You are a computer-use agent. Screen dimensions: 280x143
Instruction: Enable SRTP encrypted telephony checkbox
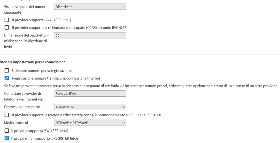tap(7, 115)
